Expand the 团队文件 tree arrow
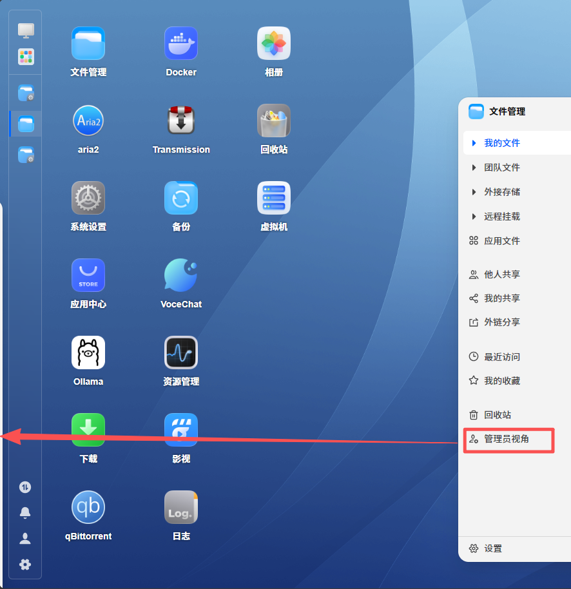The width and height of the screenshot is (571, 589). coord(474,168)
